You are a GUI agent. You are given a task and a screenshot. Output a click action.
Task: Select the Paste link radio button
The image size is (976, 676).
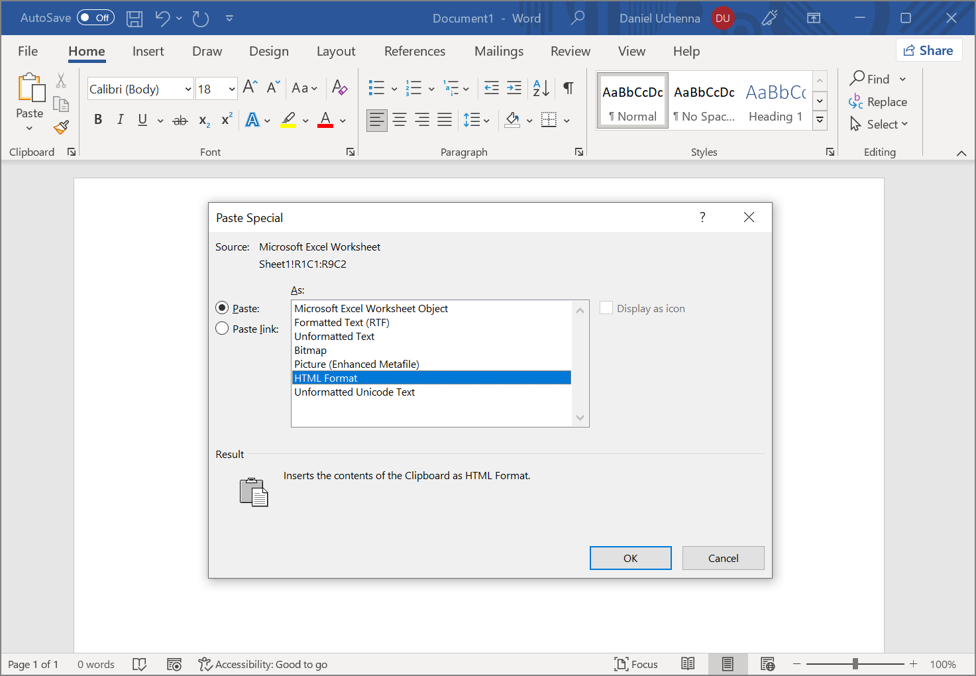(222, 328)
